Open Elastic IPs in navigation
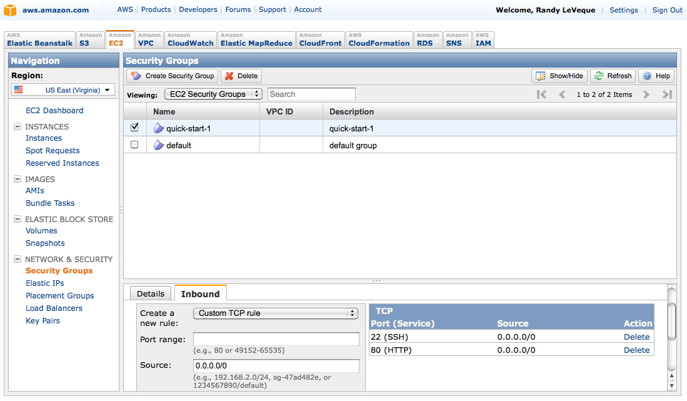The image size is (687, 401). coord(44,283)
